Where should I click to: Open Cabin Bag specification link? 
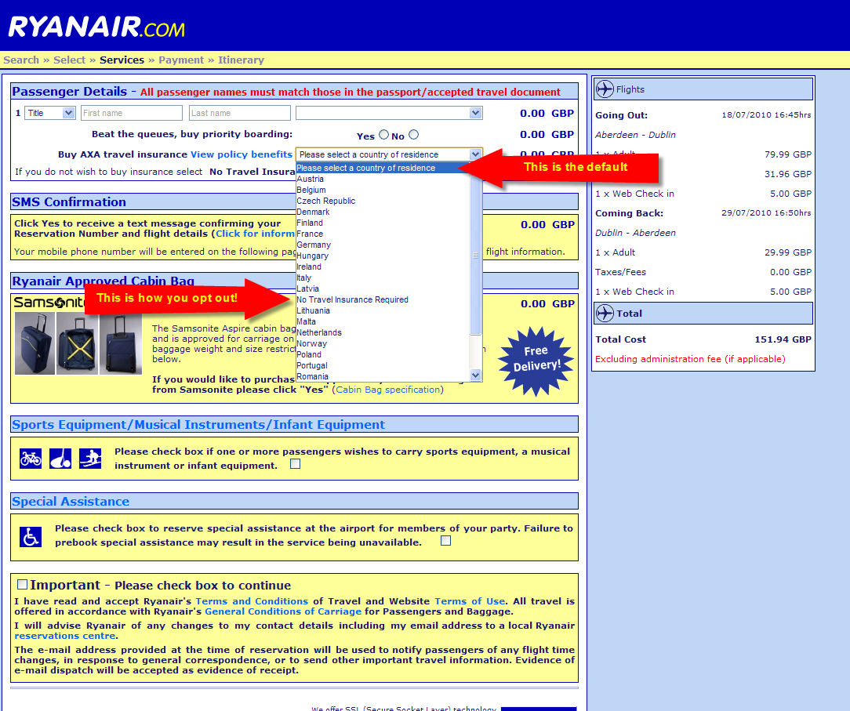tap(387, 390)
